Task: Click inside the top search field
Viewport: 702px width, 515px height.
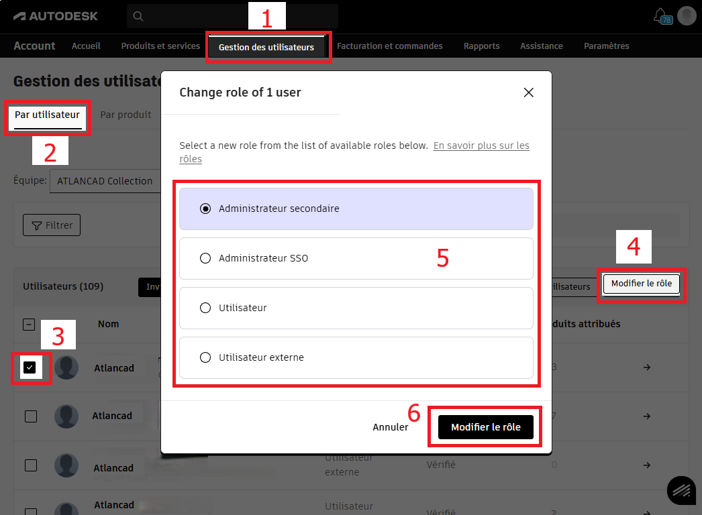Action: point(242,16)
